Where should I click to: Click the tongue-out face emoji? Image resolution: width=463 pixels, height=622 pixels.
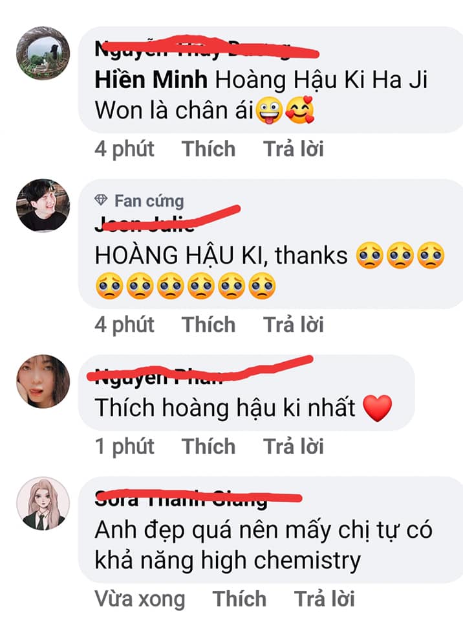(x=269, y=111)
